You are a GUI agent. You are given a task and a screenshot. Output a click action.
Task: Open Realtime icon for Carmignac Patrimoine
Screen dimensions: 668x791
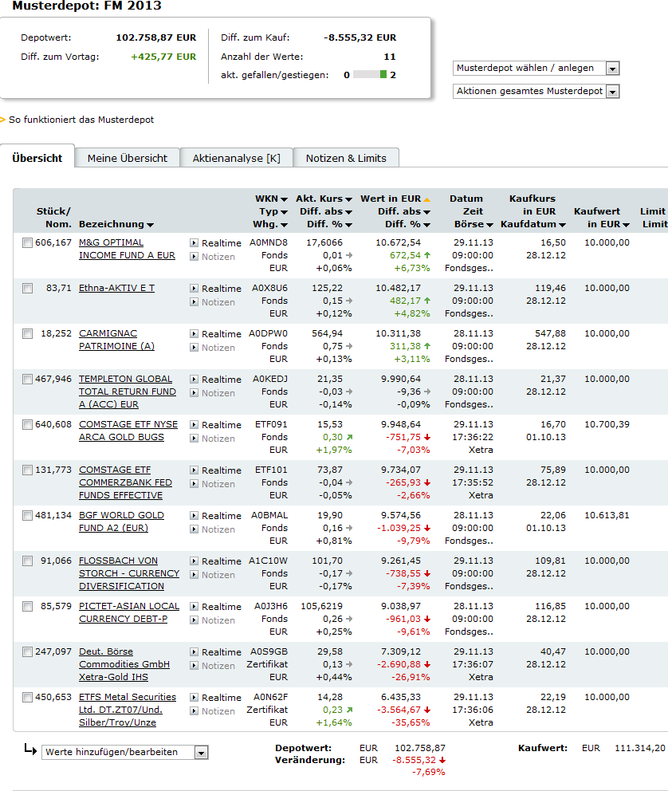click(194, 334)
